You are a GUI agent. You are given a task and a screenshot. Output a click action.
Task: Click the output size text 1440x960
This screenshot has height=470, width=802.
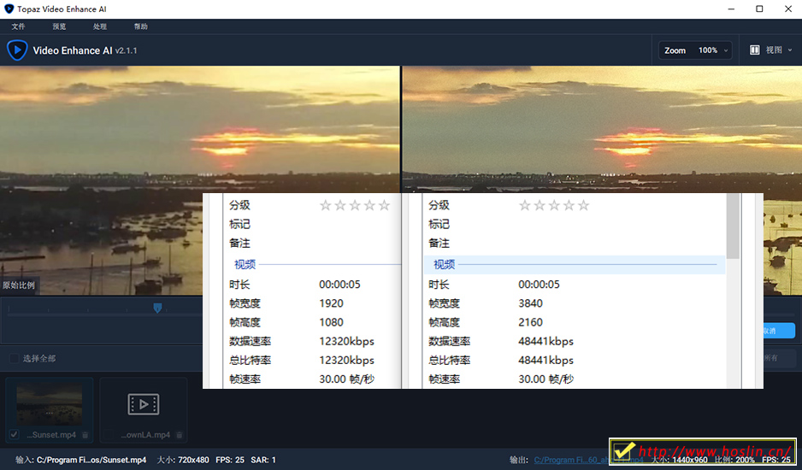point(689,460)
